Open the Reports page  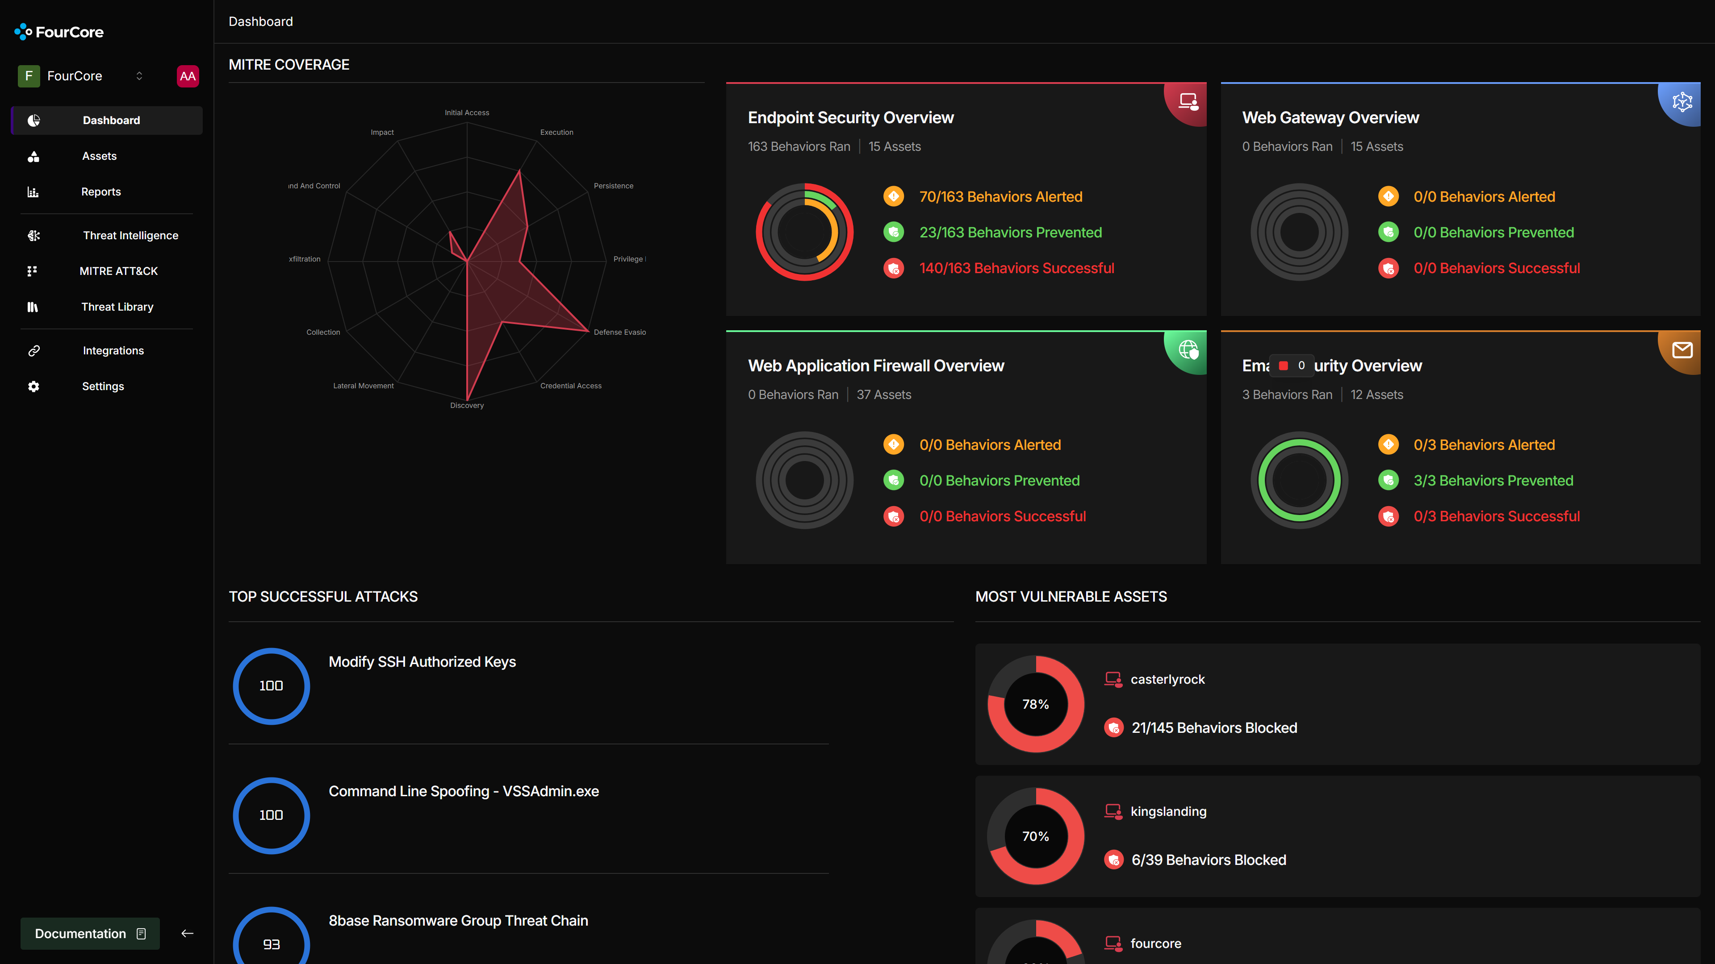tap(100, 191)
